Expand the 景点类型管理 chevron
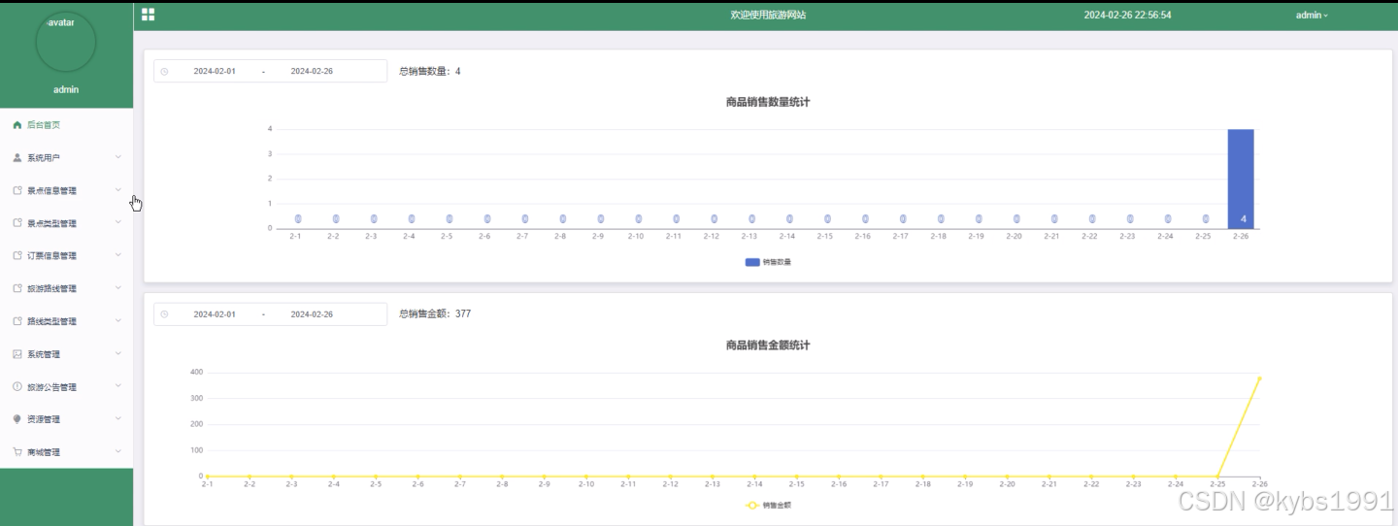Viewport: 1398px width, 526px height. pyautogui.click(x=118, y=222)
